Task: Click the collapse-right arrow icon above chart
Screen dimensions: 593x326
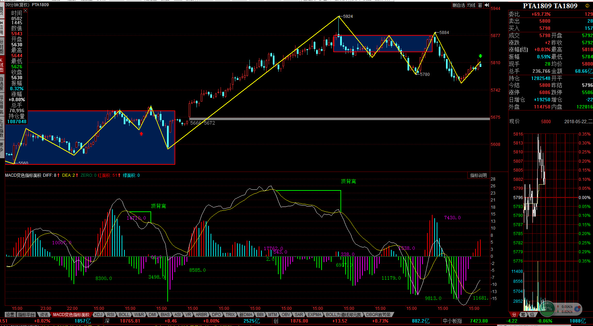Action: click(486, 5)
